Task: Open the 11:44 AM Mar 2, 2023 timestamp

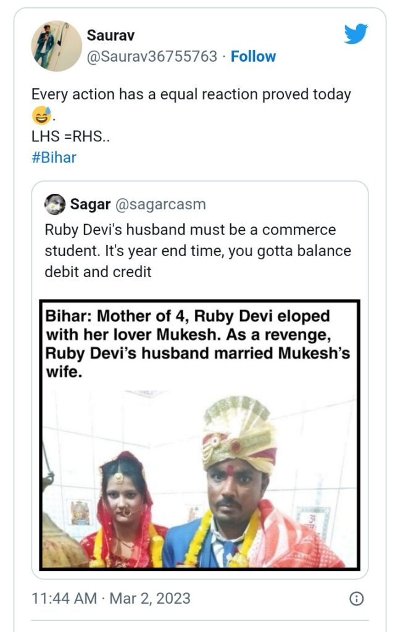Action: (x=111, y=599)
